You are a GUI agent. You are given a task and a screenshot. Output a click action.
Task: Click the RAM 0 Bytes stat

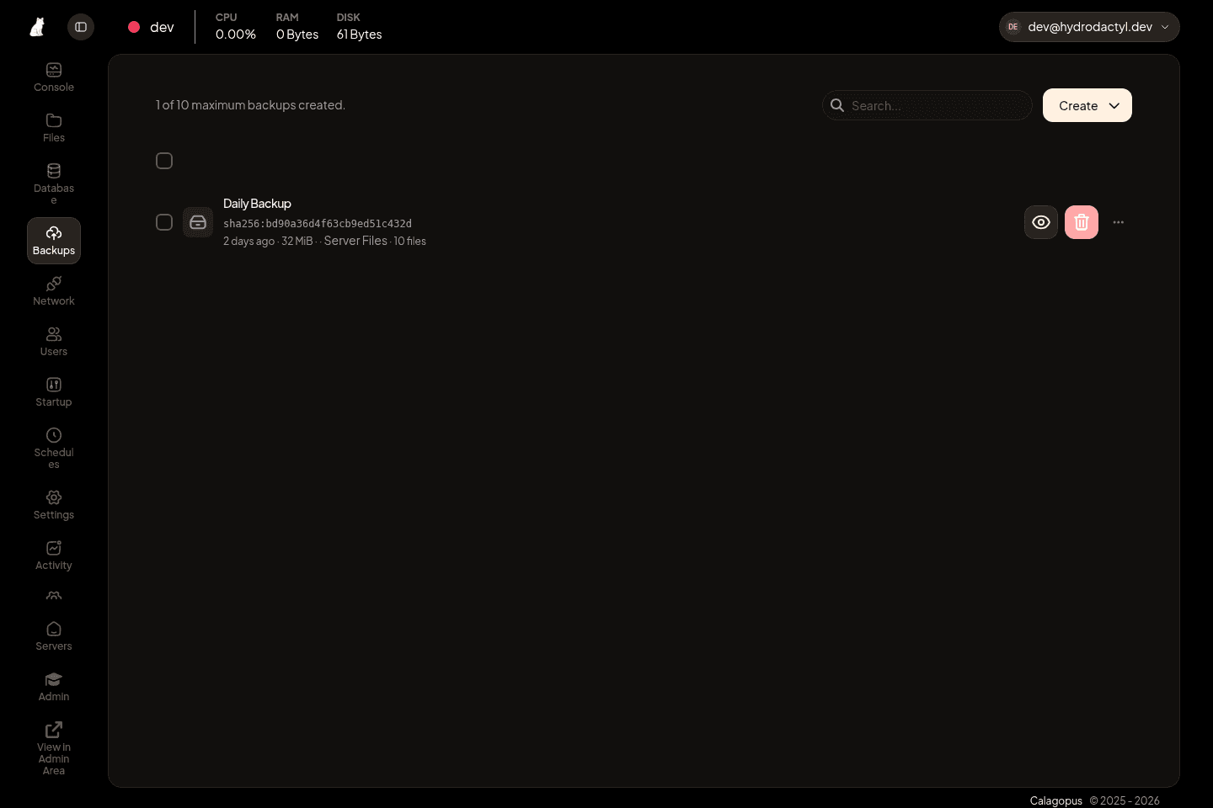297,27
